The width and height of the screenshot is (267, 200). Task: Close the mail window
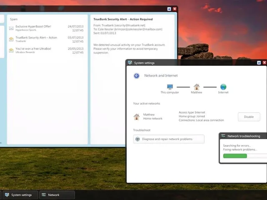click(175, 9)
